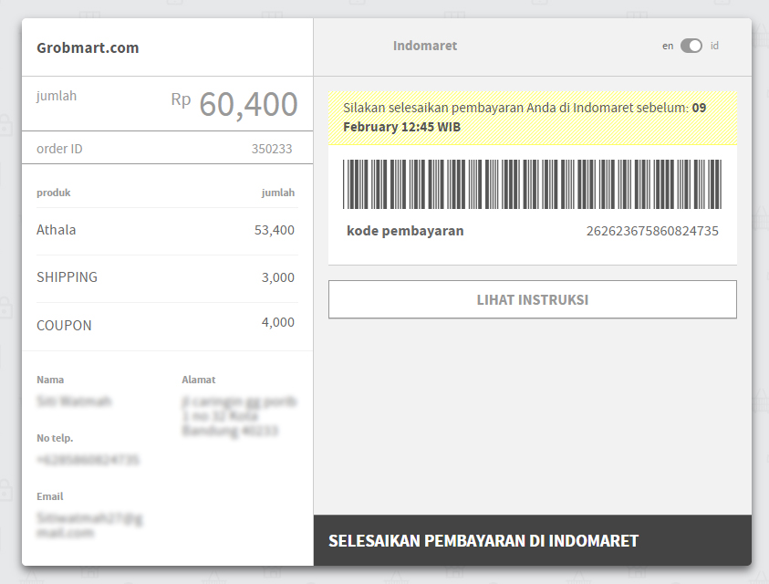
Task: Click the 'kode pembayaran' label
Action: (x=405, y=231)
